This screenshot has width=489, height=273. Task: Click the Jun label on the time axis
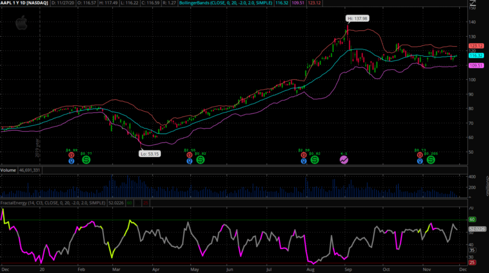tap(230, 269)
